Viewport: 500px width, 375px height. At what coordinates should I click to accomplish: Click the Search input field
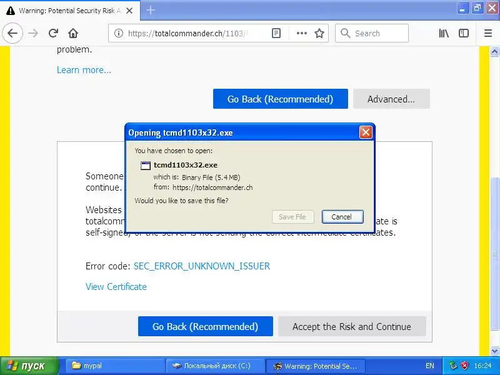tap(371, 33)
